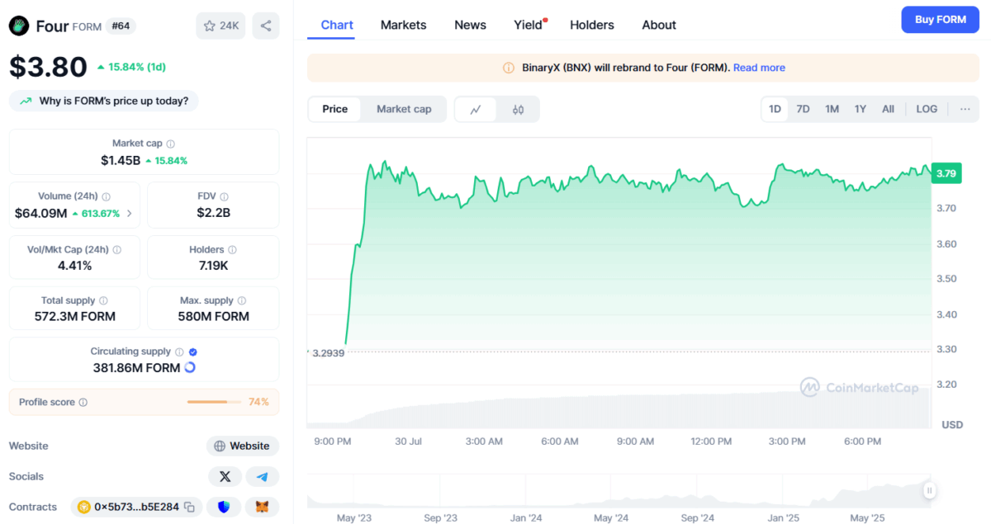The height and width of the screenshot is (524, 991).
Task: Click the info icon next to Market cap
Action: 171,144
